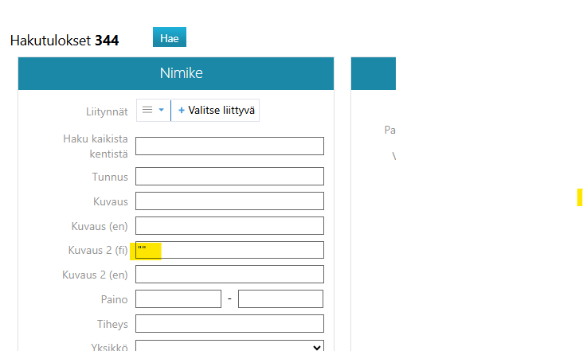Click the Paino minimum value field
The width and height of the screenshot is (583, 351).
[178, 299]
